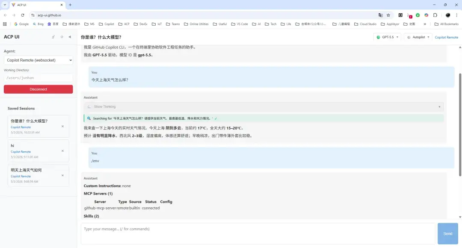This screenshot has width=462, height=248.
Task: Open the black square extension icon
Action: pyautogui.click(x=400, y=15)
